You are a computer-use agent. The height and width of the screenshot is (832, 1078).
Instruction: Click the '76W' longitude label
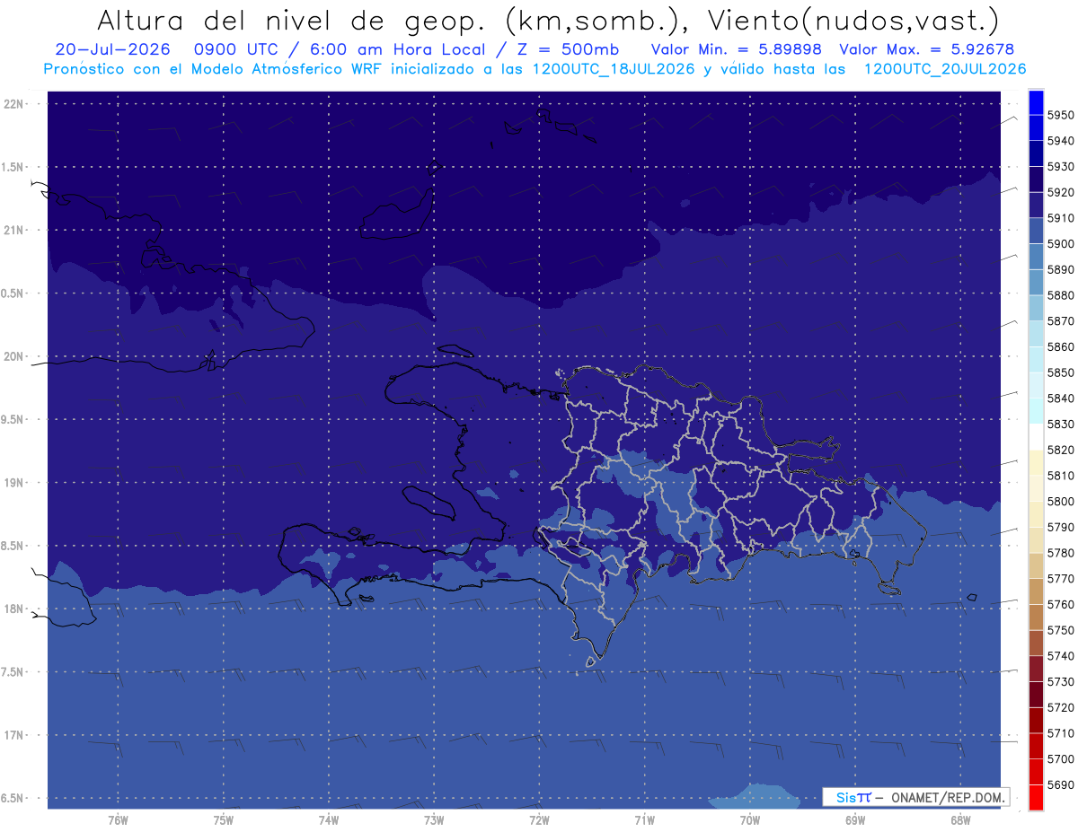pyautogui.click(x=118, y=820)
